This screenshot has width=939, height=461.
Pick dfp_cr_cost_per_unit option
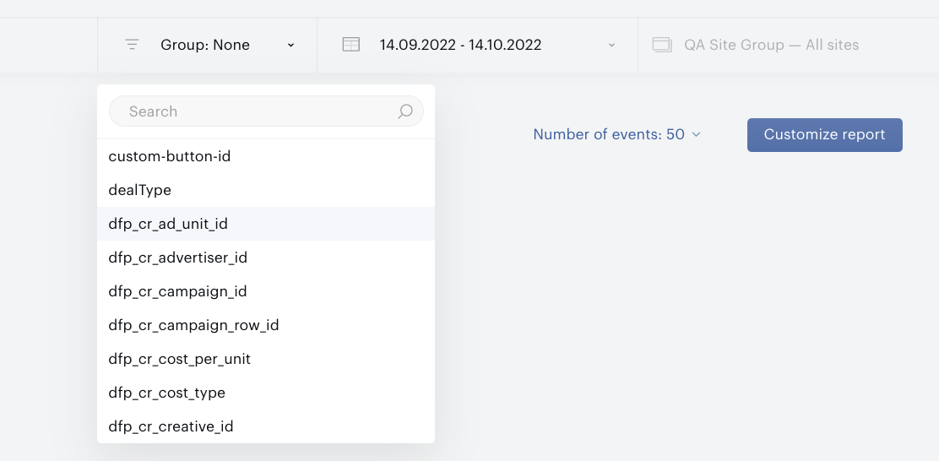tap(266, 359)
